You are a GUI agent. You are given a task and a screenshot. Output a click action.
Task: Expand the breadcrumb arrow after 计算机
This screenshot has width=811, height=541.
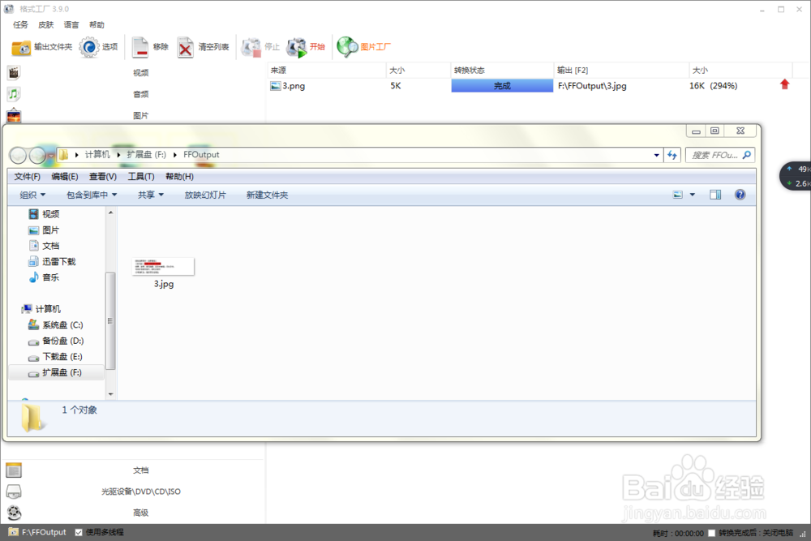point(118,155)
